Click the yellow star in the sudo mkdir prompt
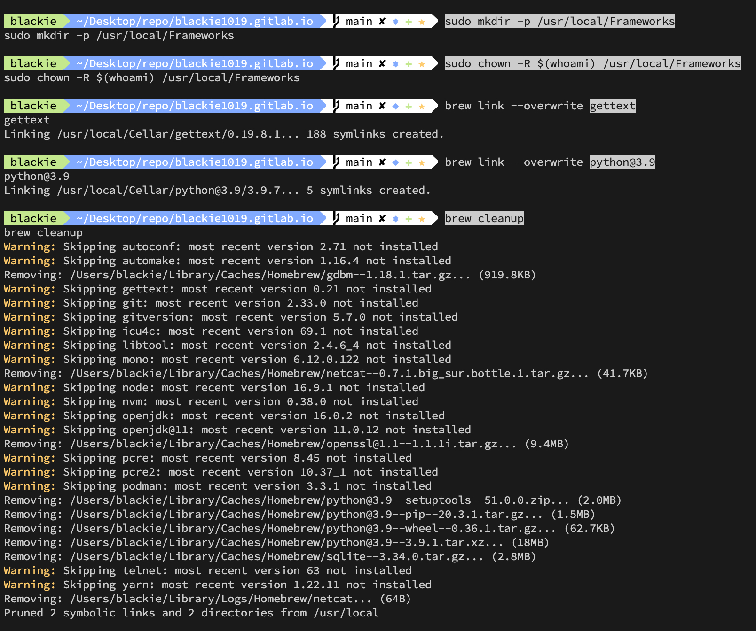This screenshot has height=631, width=756. click(422, 22)
